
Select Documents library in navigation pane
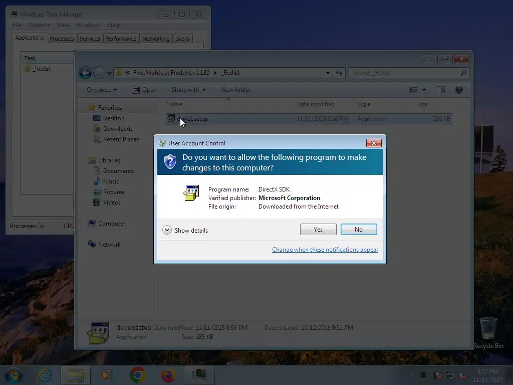point(118,171)
